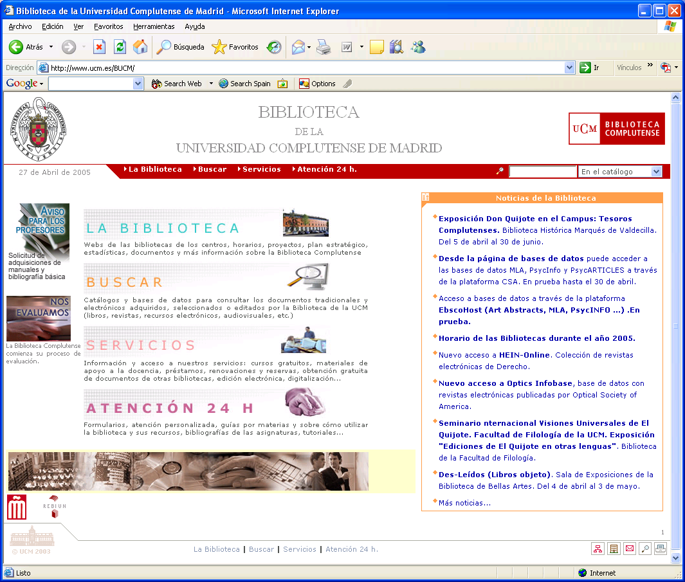Image resolution: width=685 pixels, height=582 pixels.
Task: Open the Mail icon dropdown arrow
Action: pyautogui.click(x=309, y=47)
